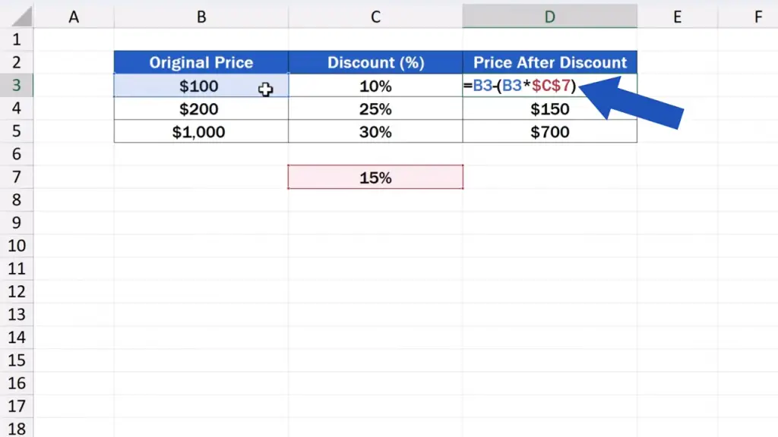Screen dimensions: 778x437
Task: Select the 25% discount cell
Action: coord(375,109)
